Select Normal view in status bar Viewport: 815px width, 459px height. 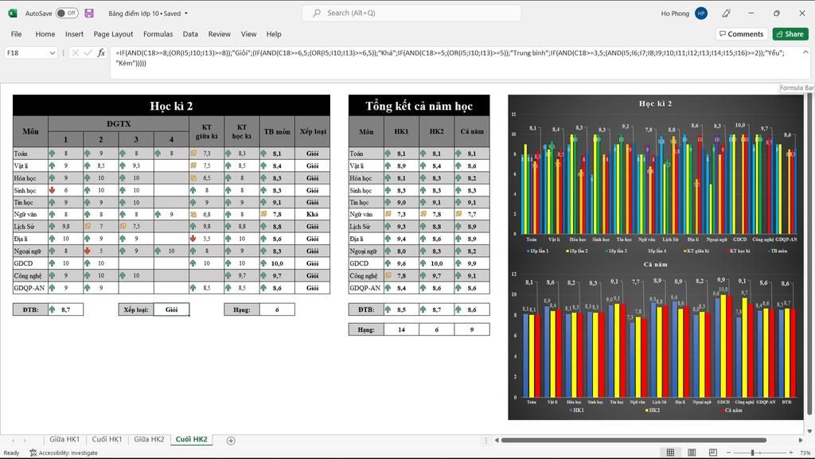click(x=670, y=453)
